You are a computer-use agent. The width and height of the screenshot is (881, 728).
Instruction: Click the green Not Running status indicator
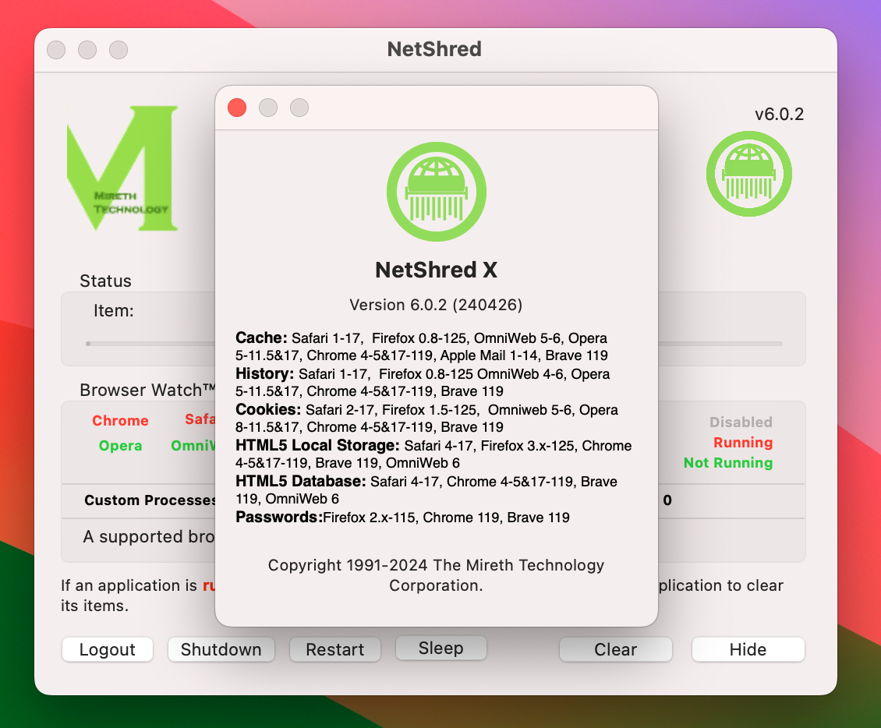point(727,462)
